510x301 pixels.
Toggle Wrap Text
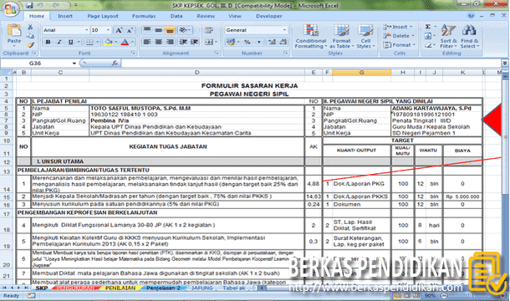pyautogui.click(x=208, y=30)
